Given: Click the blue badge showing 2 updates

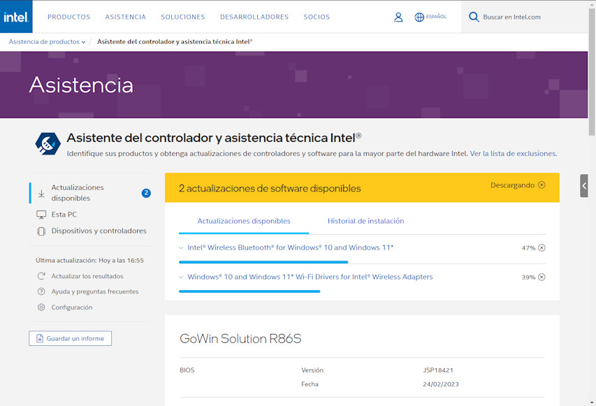Looking at the screenshot, I should [146, 193].
